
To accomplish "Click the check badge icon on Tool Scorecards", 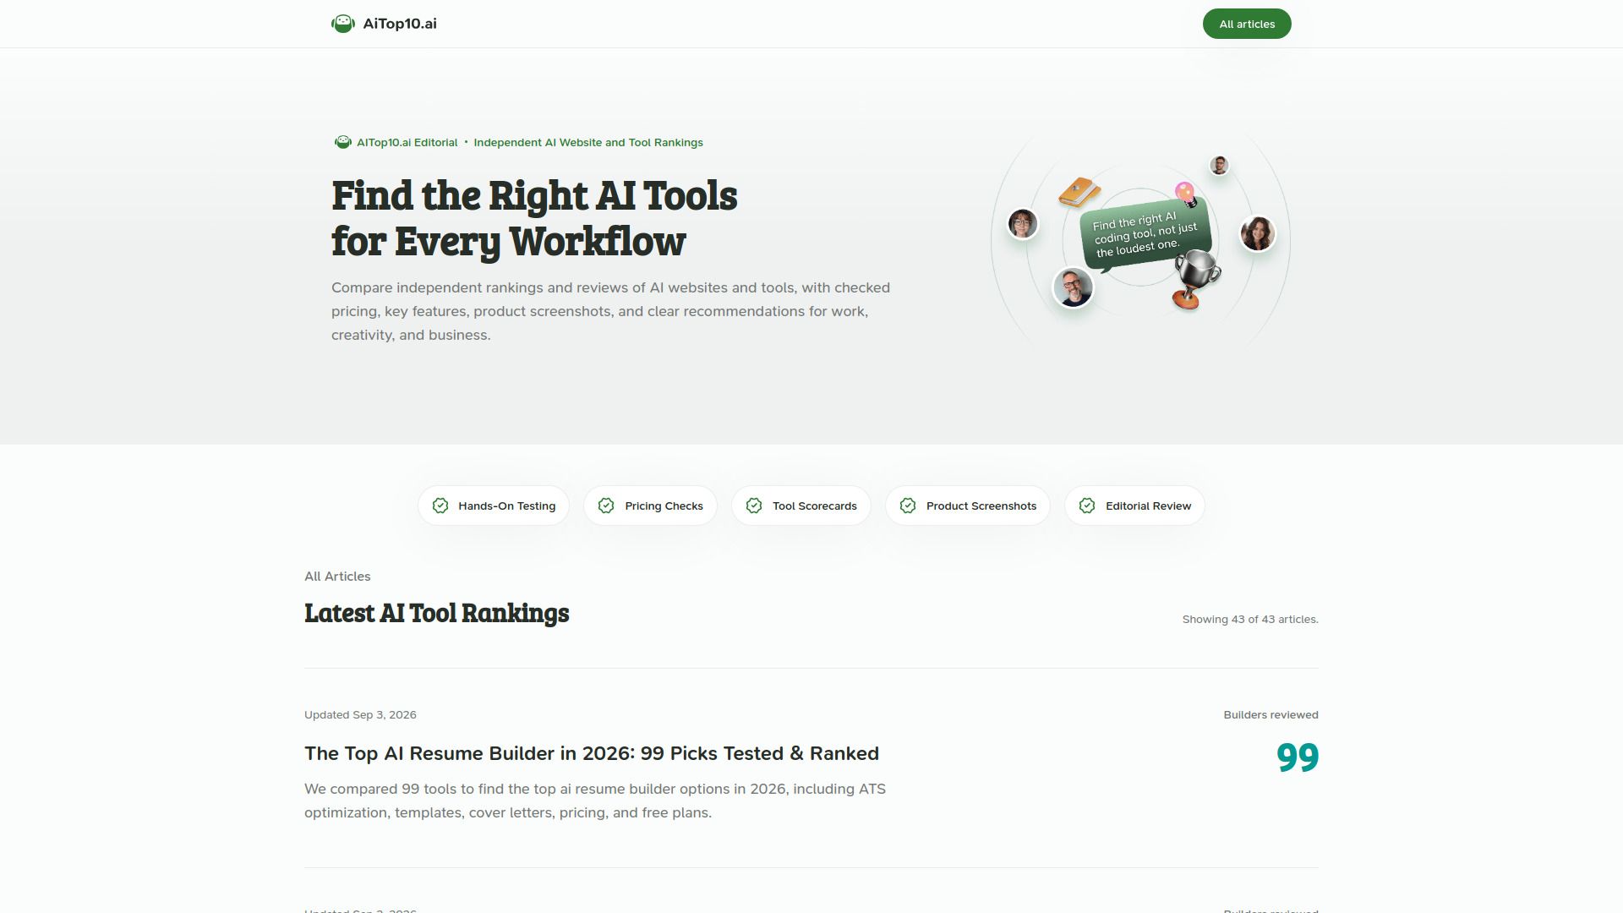I will [x=754, y=506].
